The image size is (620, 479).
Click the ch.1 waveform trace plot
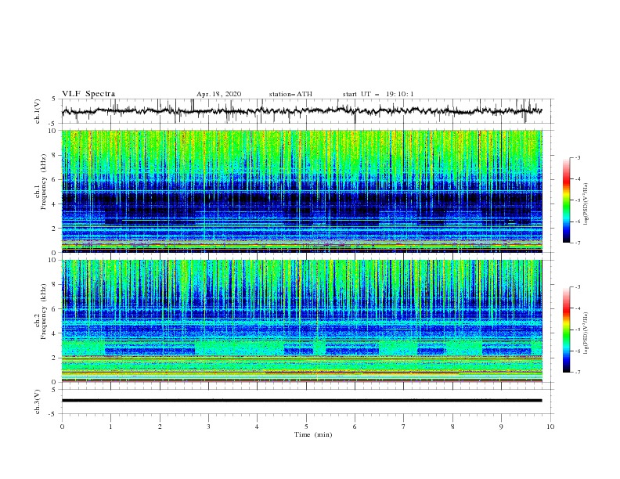point(301,111)
